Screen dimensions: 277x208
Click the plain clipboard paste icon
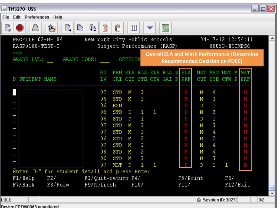coord(105,28)
